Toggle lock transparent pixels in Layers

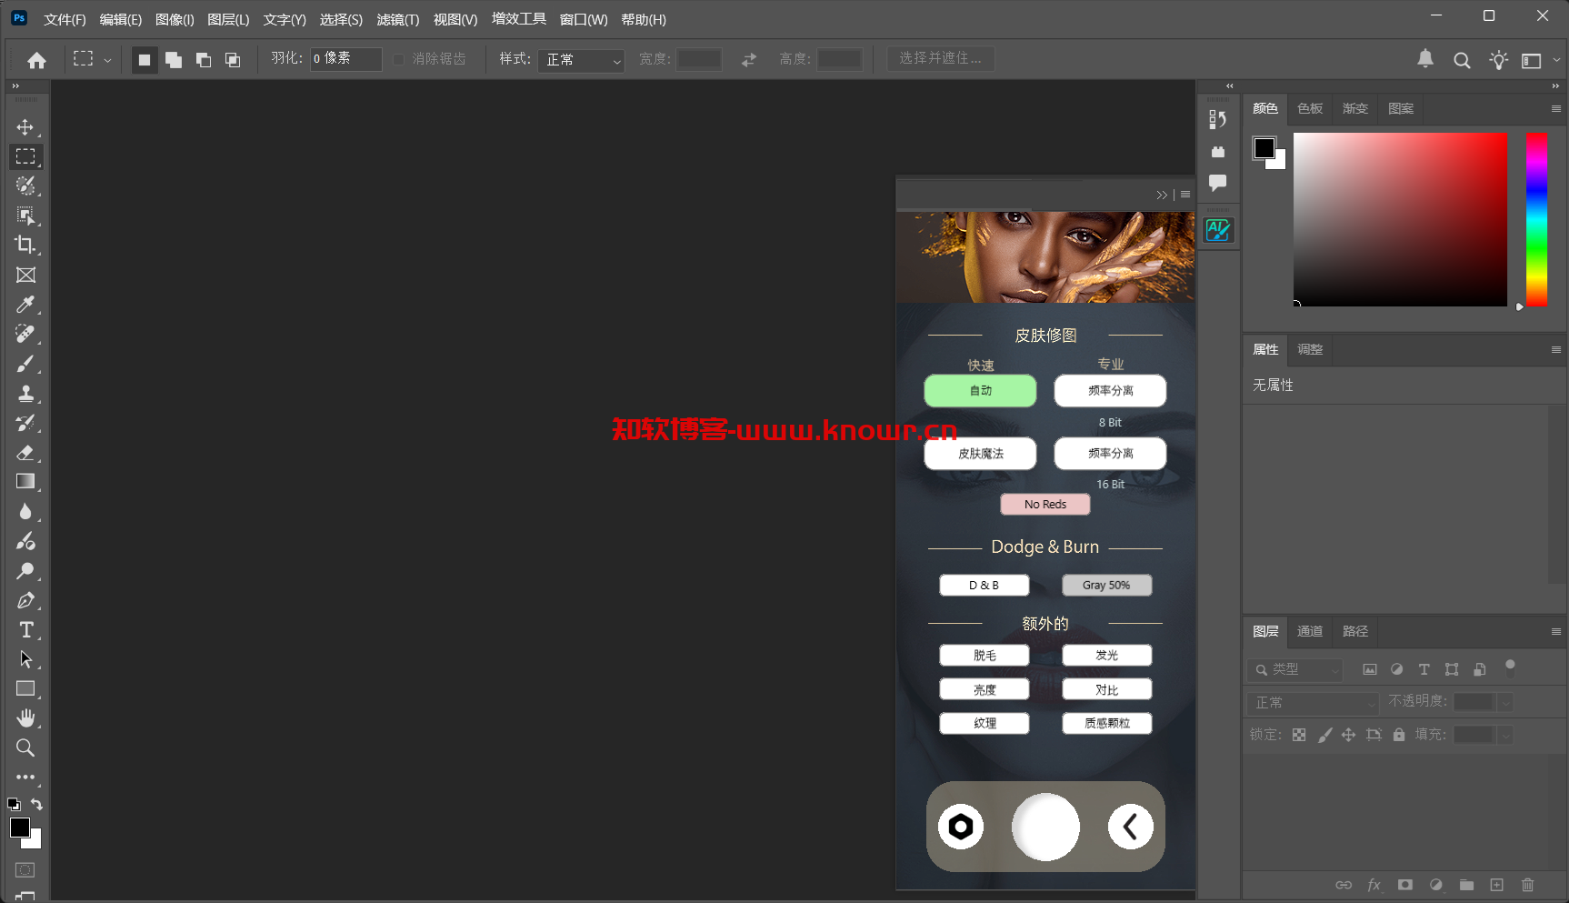(x=1299, y=735)
